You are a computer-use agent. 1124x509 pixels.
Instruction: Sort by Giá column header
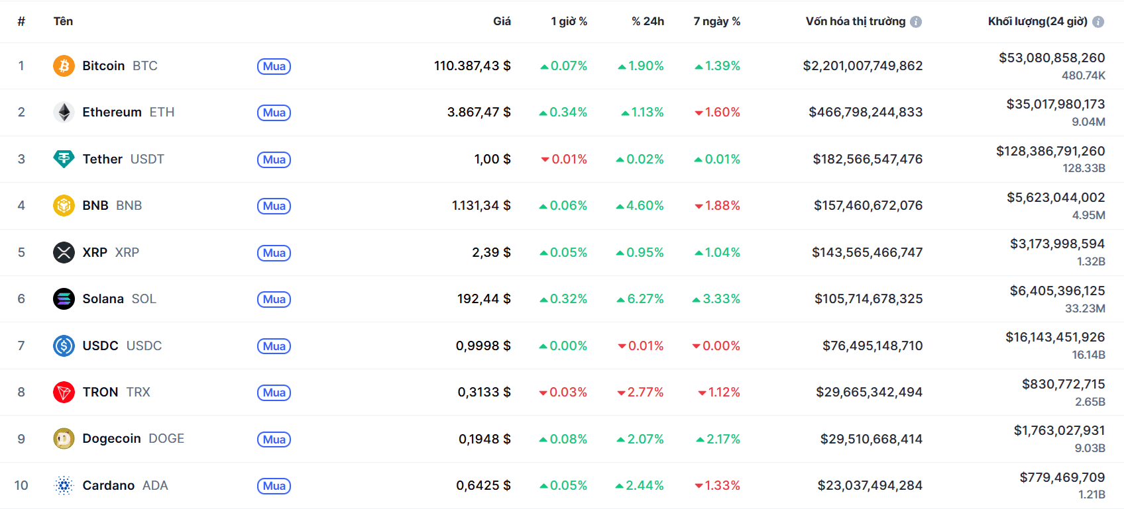[x=502, y=21]
